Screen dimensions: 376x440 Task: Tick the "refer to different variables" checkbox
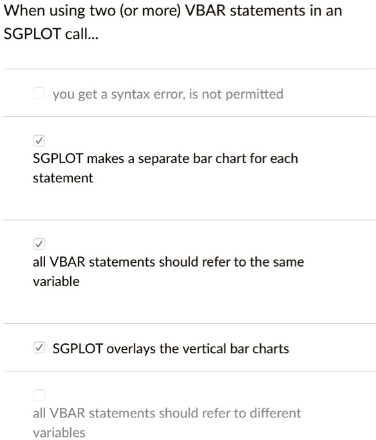[39, 395]
